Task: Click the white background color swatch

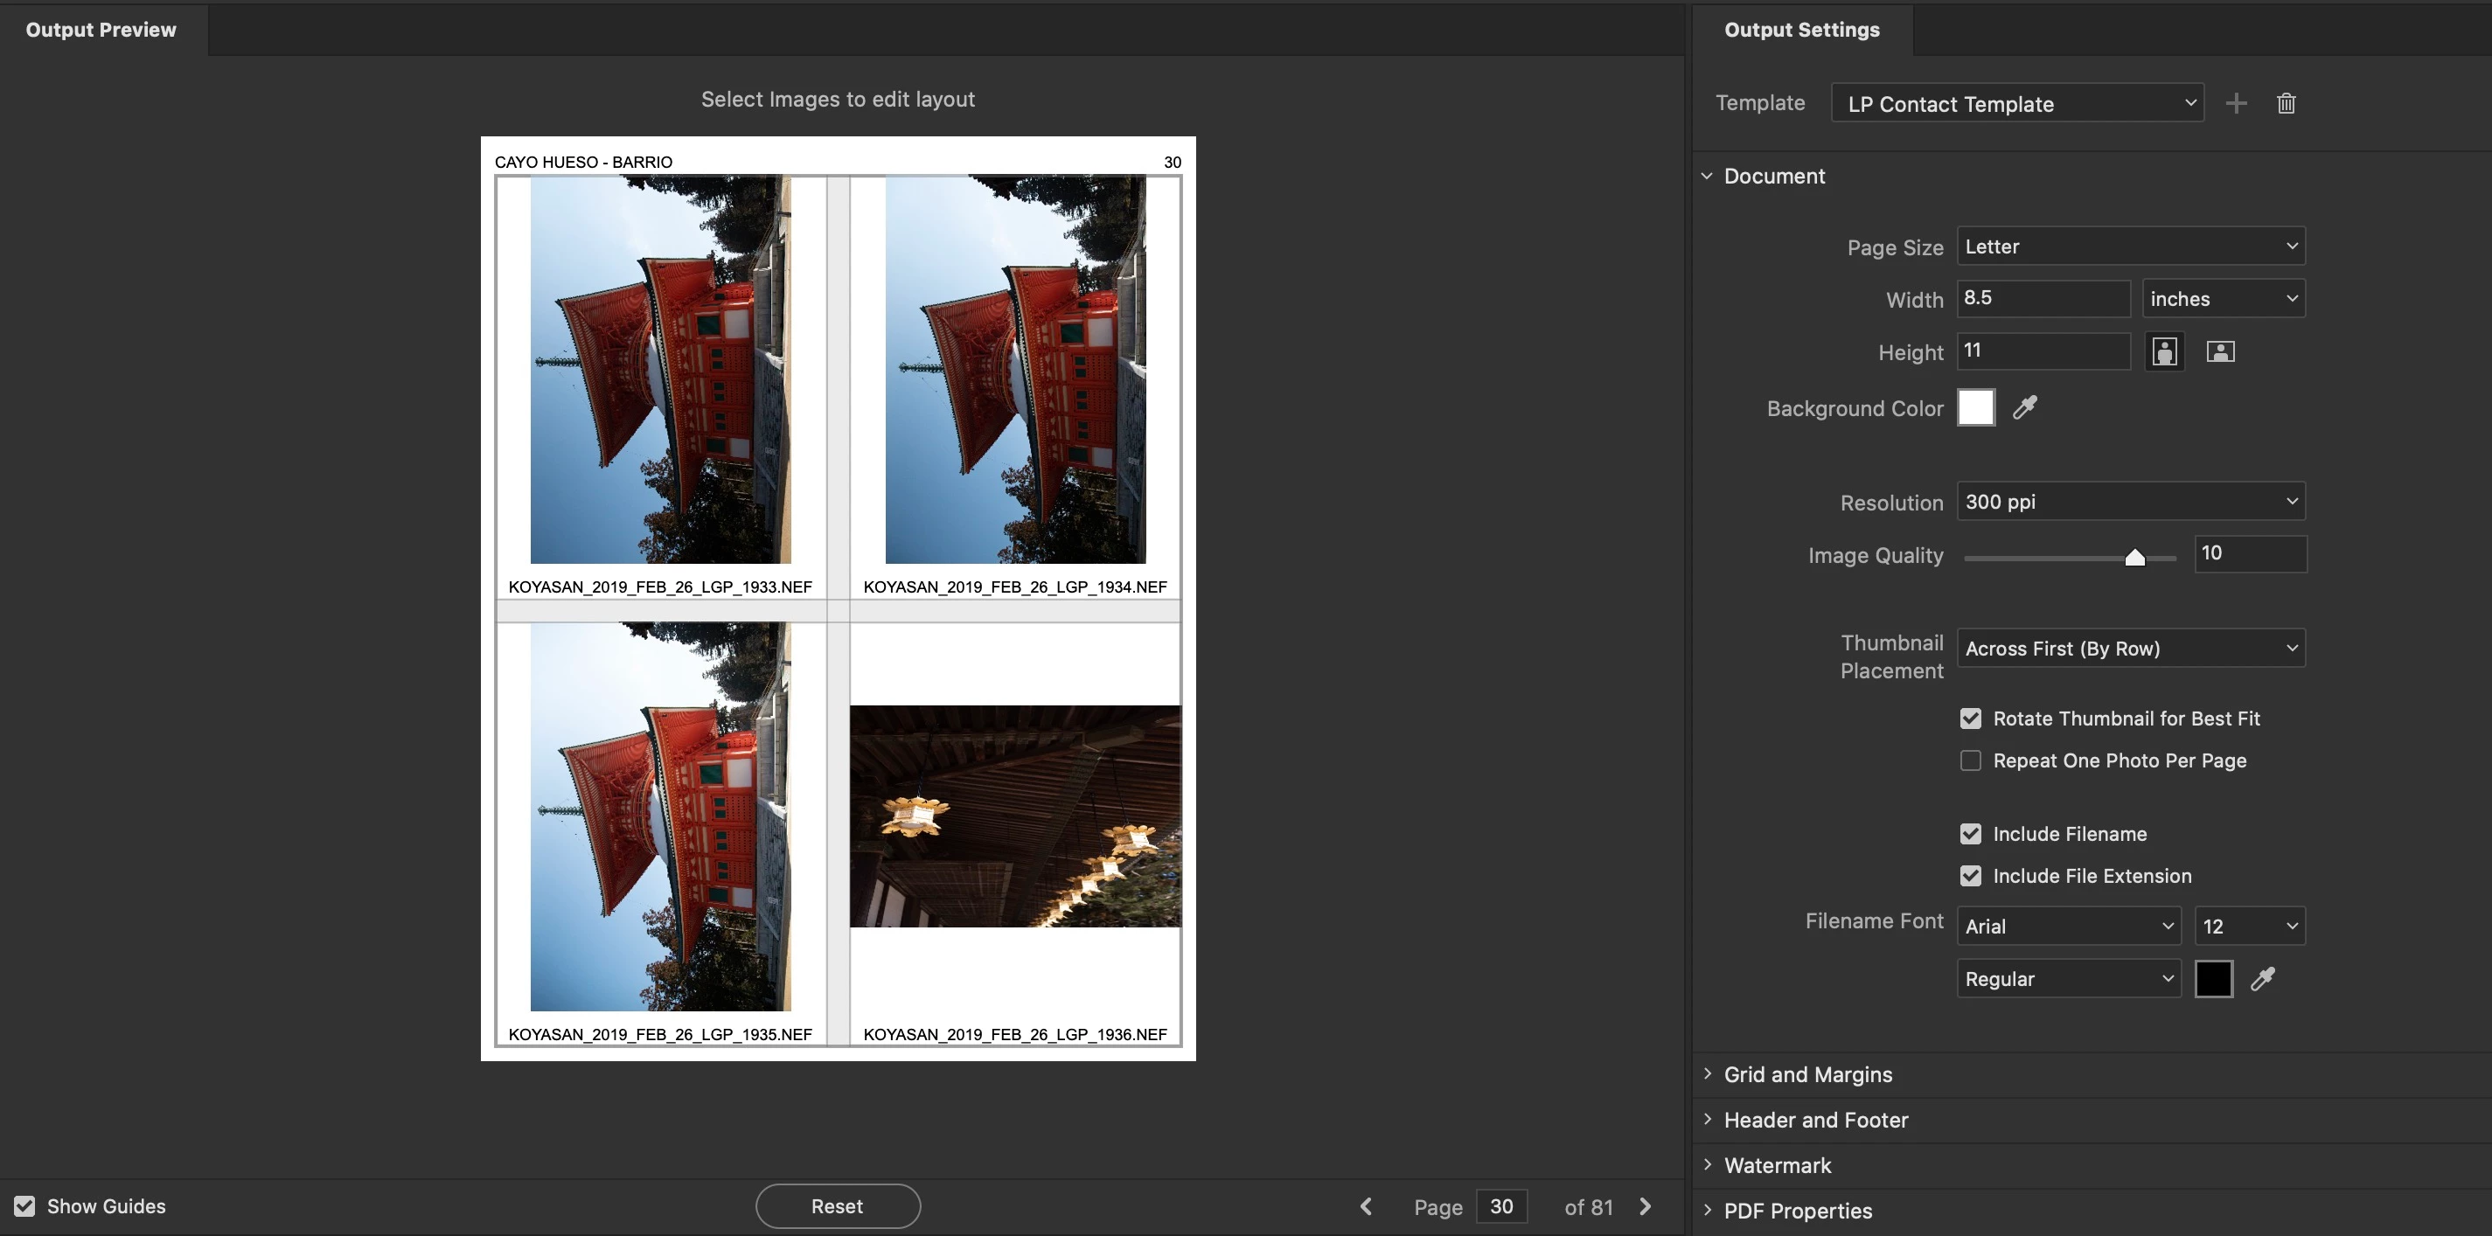Action: [1975, 408]
